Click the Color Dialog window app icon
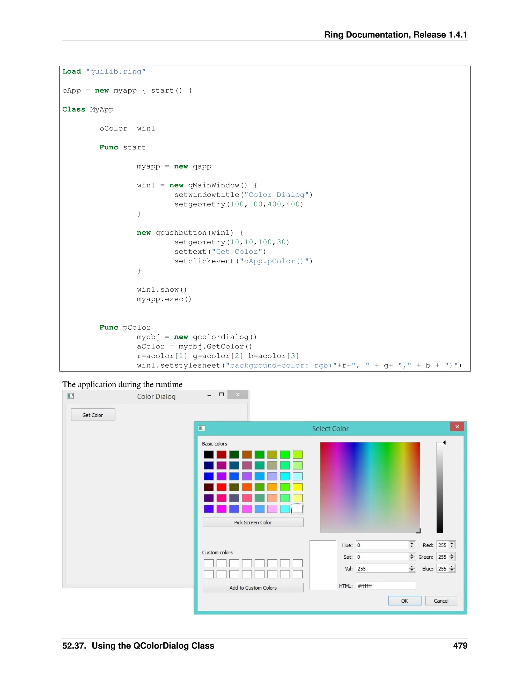This screenshot has width=530, height=685. [x=70, y=396]
